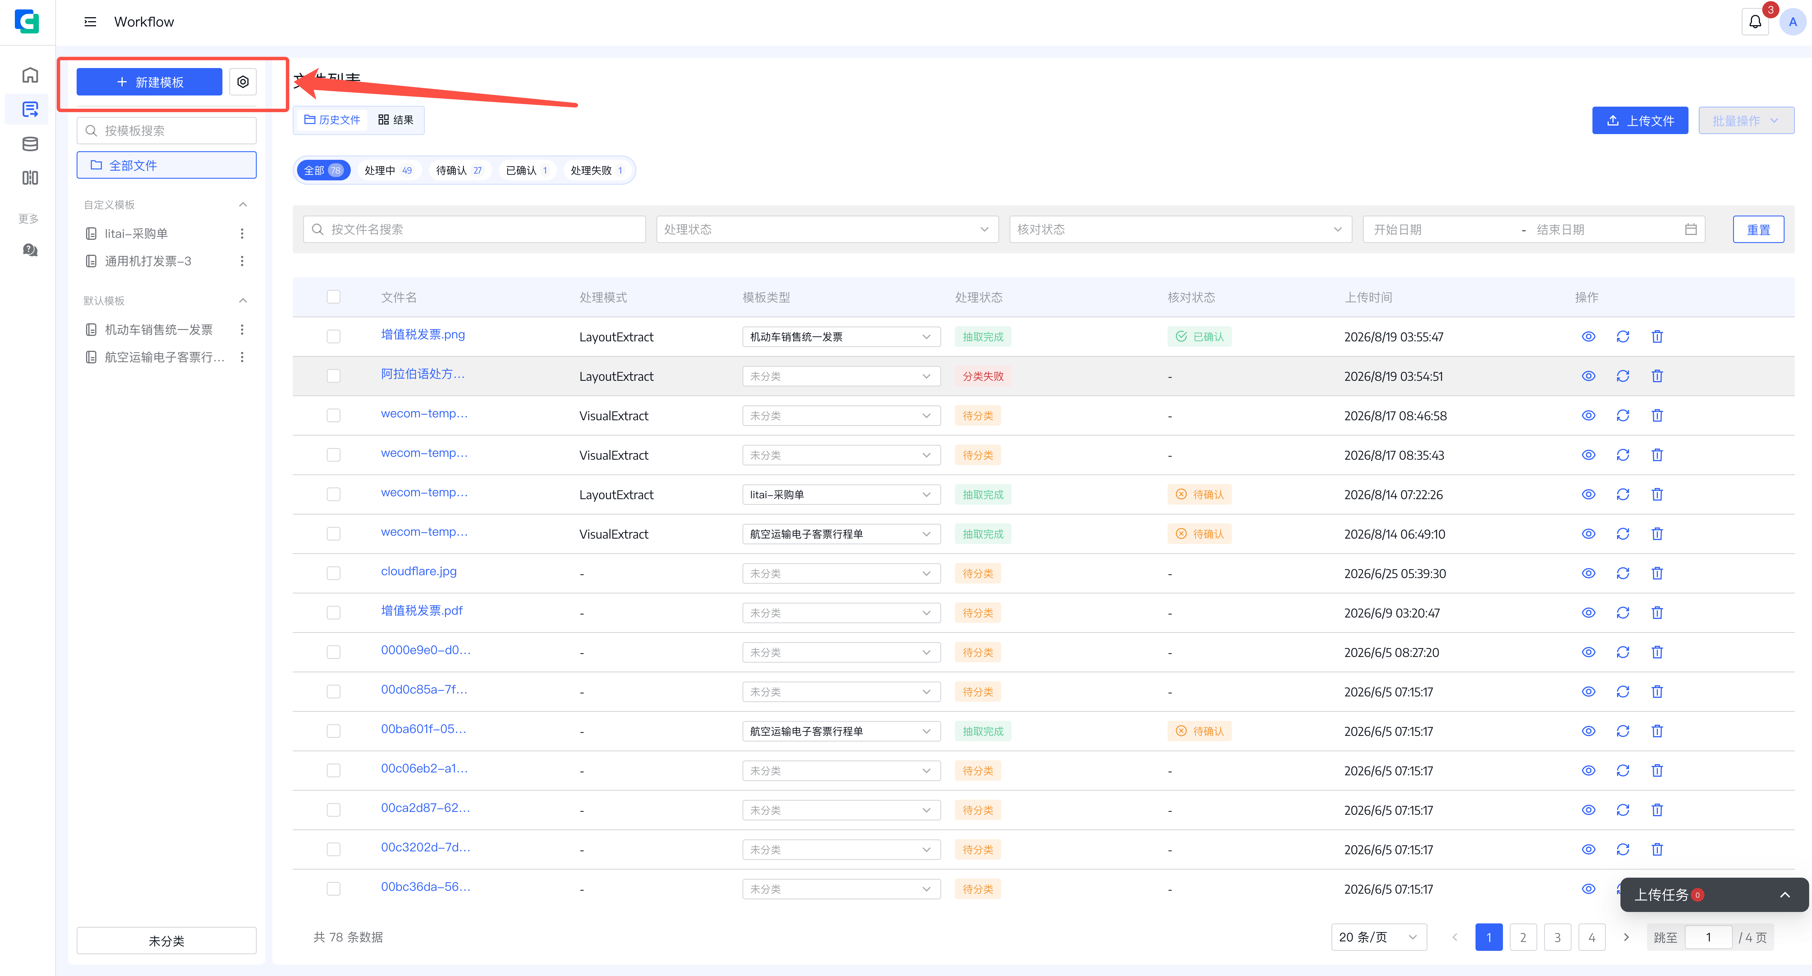Reprocess the 00c3202d-7d file

[1623, 849]
